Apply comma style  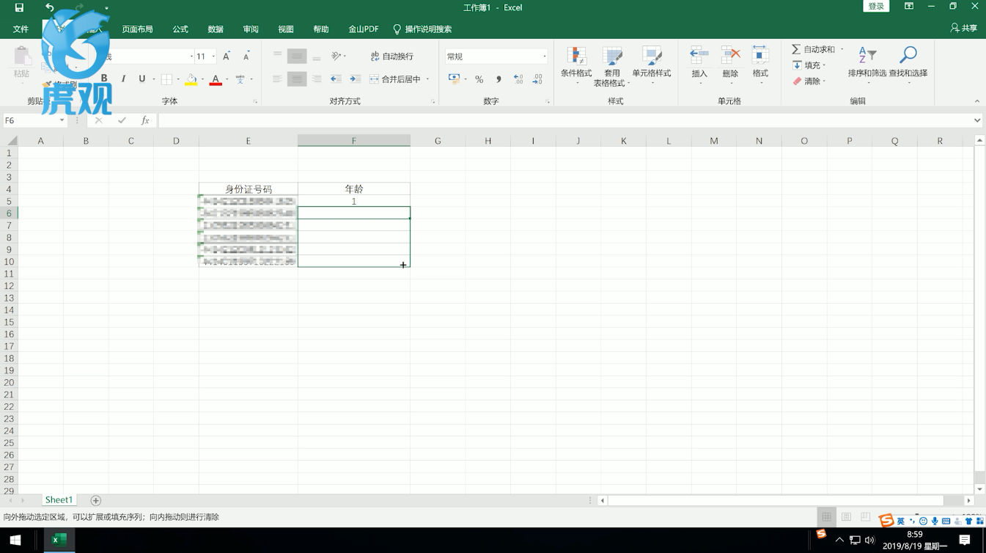coord(498,79)
